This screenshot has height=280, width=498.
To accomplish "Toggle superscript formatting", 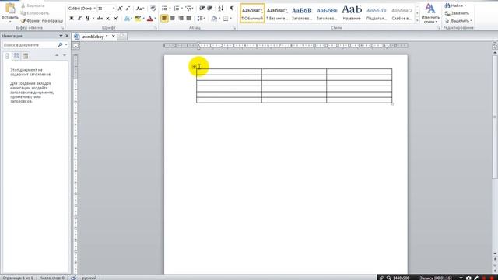I will [116, 19].
